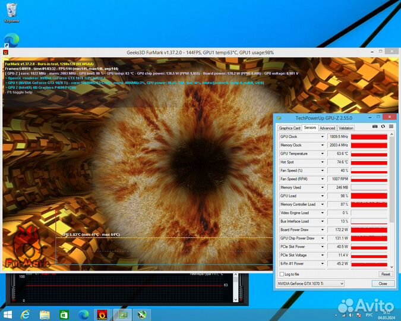Expand the GPU Load dropdown
Image resolution: width=401 pixels, height=321 pixels.
[x=322, y=196]
